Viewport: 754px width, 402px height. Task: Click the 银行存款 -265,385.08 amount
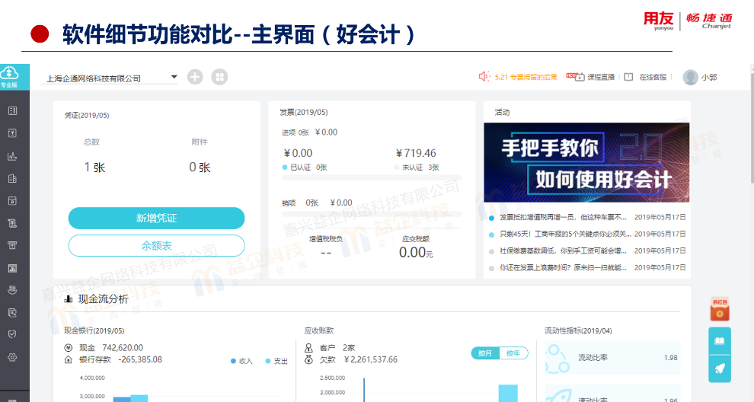point(140,359)
